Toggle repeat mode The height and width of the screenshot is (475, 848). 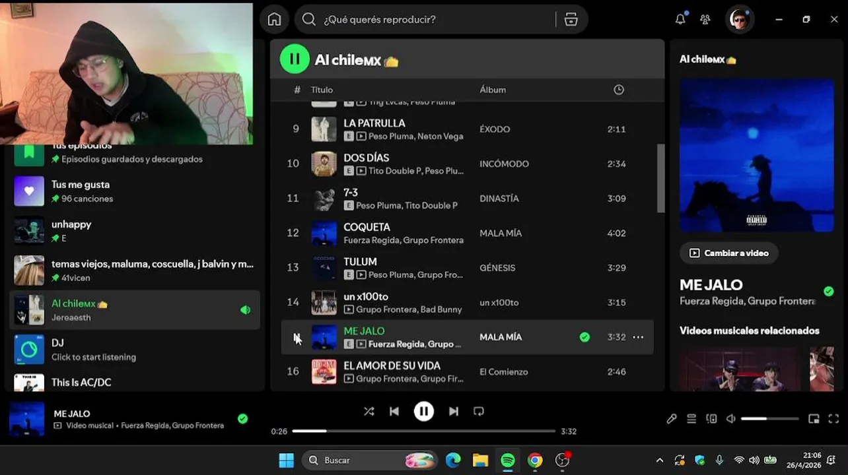click(x=479, y=411)
